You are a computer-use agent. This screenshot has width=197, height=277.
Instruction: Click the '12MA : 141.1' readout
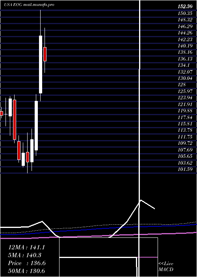26,247
